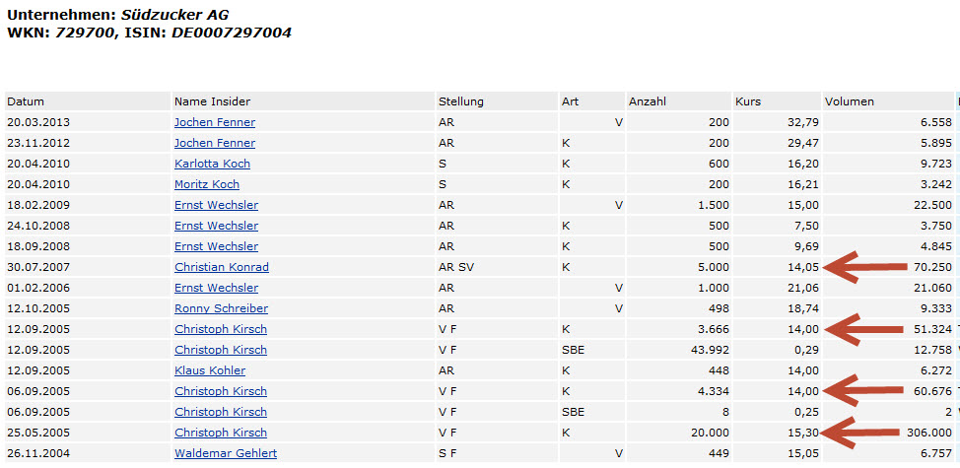960x468 pixels.
Task: Select Volumen value 12.758
Action: point(933,350)
